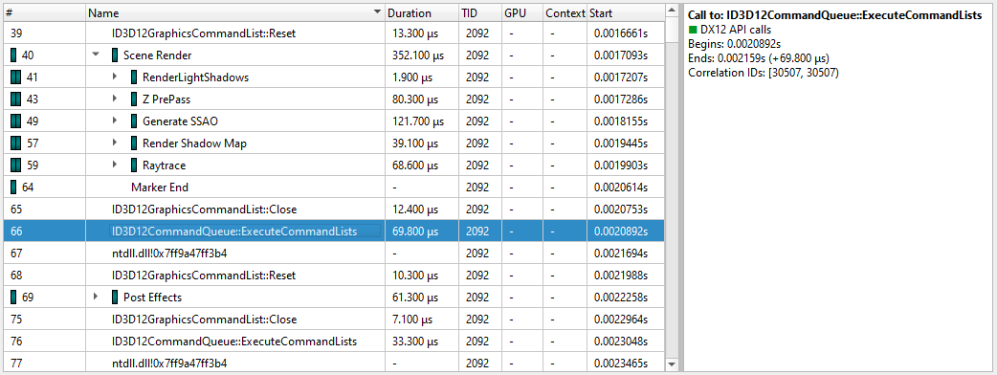Image resolution: width=997 pixels, height=375 pixels.
Task: Click the 0.0022258s start time cell
Action: tap(625, 297)
